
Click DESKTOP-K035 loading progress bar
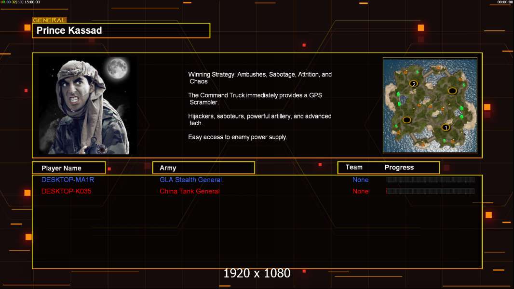[430, 191]
